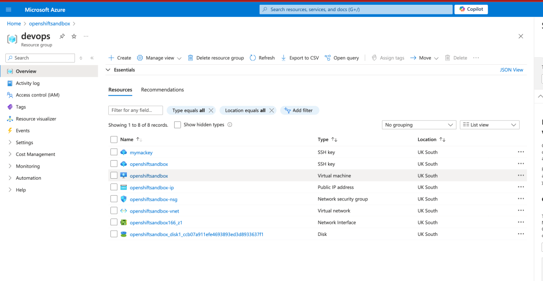Image resolution: width=543 pixels, height=281 pixels.
Task: Close the devops resource group blade
Action: (x=521, y=36)
